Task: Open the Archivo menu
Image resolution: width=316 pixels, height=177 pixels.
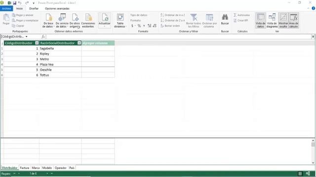Action: [6, 8]
